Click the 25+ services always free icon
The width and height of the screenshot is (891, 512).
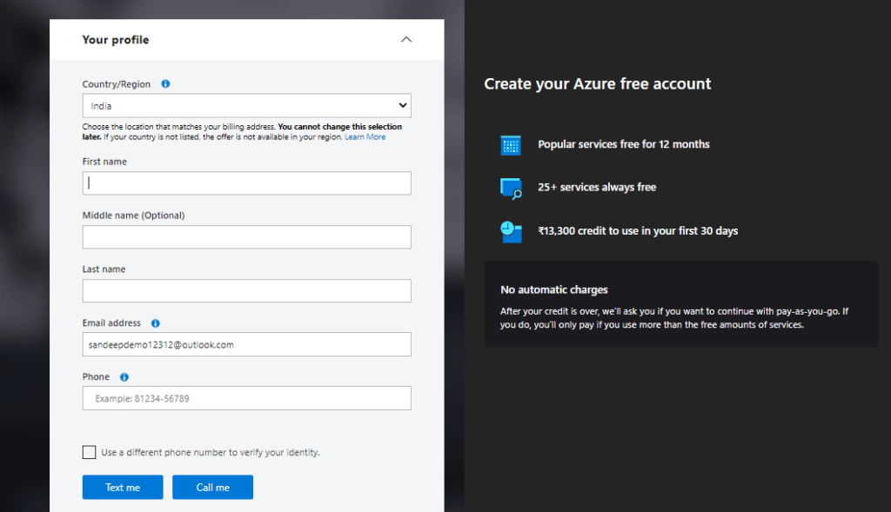tap(511, 189)
